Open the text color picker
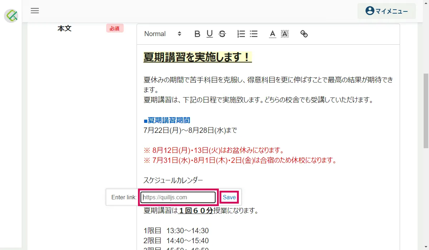This screenshot has height=250, width=429. (272, 34)
